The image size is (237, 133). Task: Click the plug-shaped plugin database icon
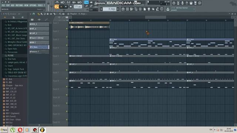pyautogui.click(x=149, y=9)
